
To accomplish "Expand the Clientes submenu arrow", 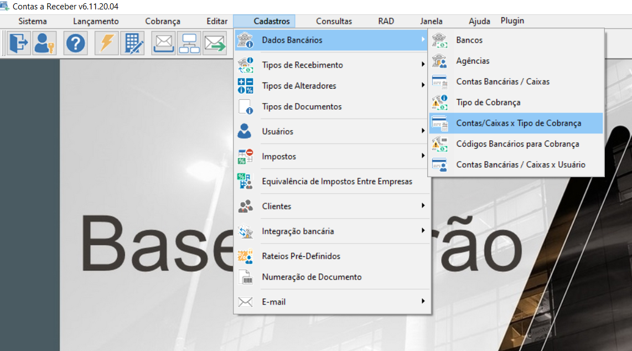I will 423,205.
